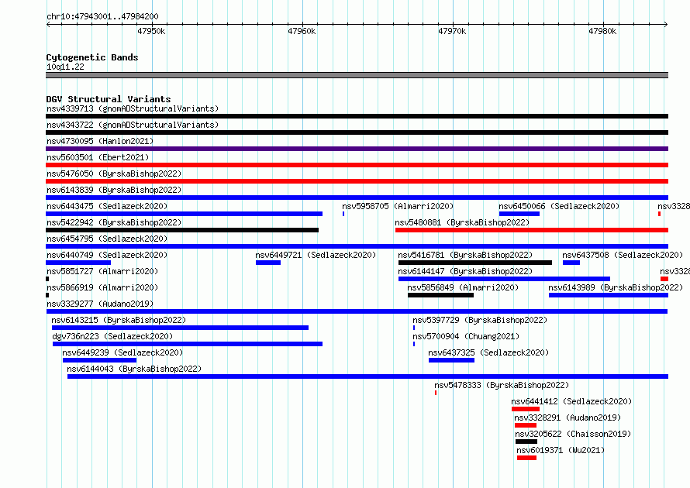Click the red bar under nsv5603501 Ebert2021

[x=357, y=165]
